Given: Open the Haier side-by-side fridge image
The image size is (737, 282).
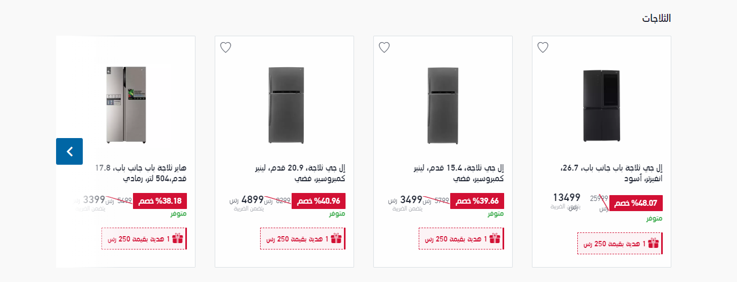Looking at the screenshot, I should click(x=126, y=106).
